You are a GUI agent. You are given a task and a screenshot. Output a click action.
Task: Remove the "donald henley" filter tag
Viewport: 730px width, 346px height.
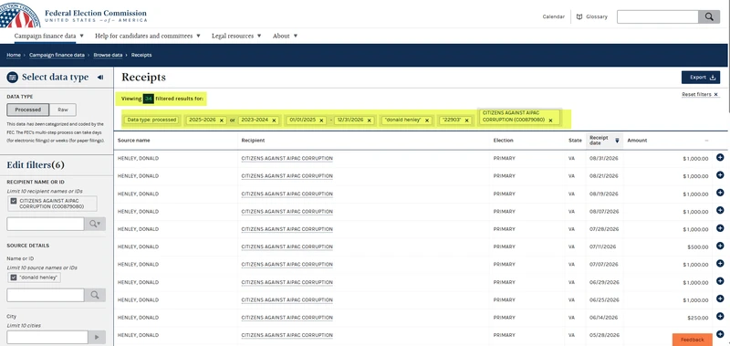tap(427, 121)
